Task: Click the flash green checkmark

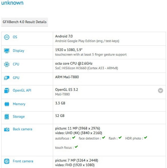Action: 120,137
